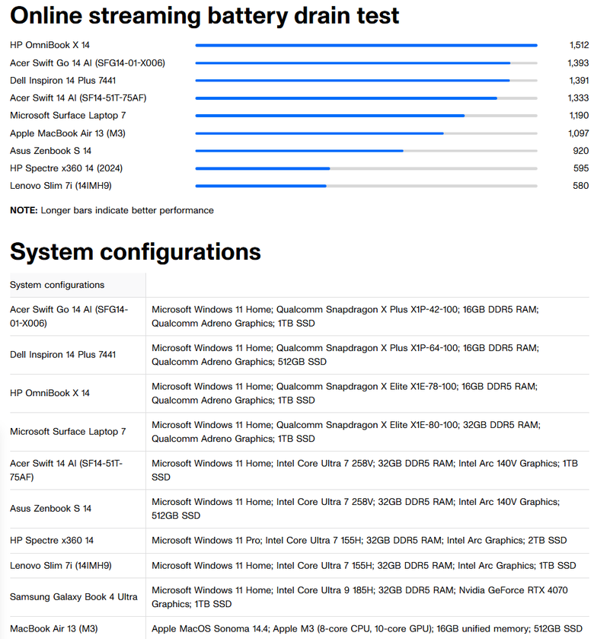The image size is (594, 639).
Task: Click the value 595
Action: tap(580, 168)
